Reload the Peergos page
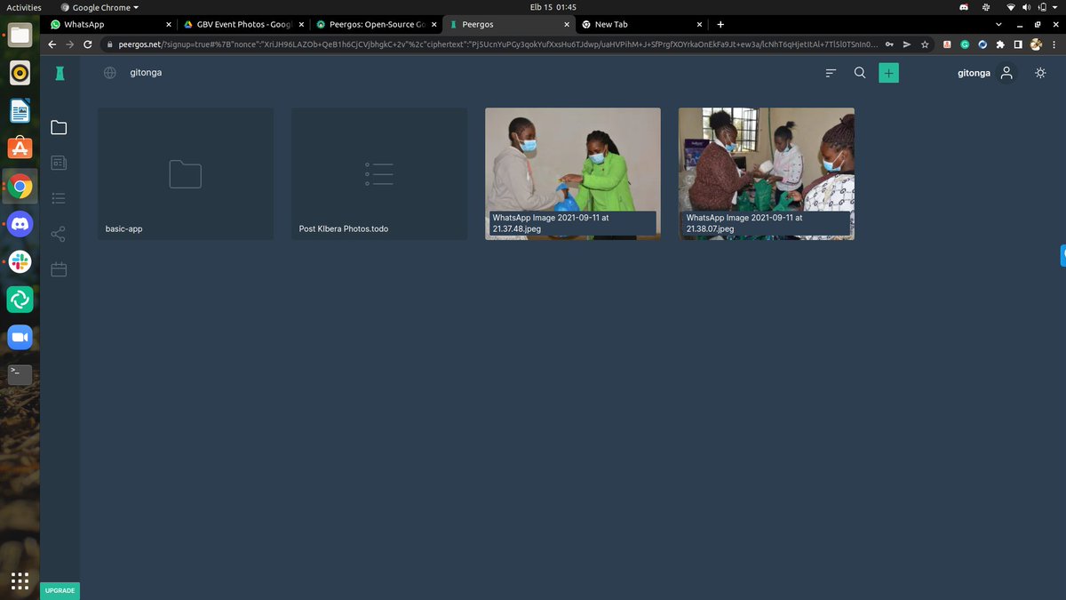Screen dimensions: 1066x600 88,44
